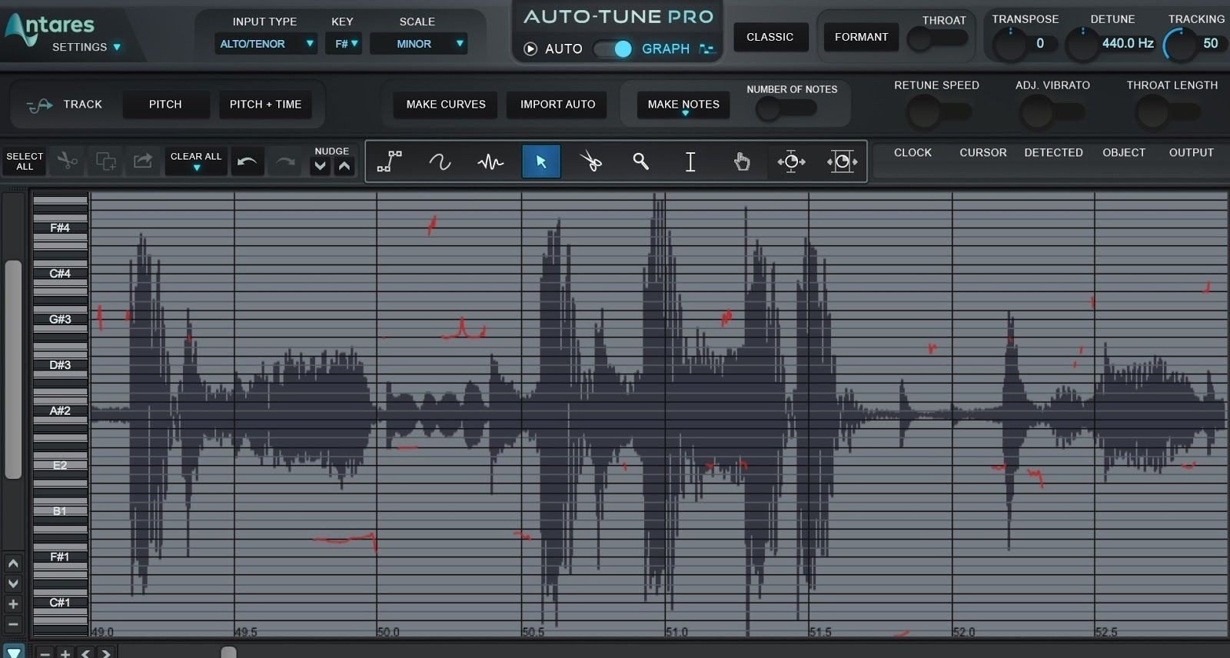
Task: Open the Settings menu
Action: (86, 47)
